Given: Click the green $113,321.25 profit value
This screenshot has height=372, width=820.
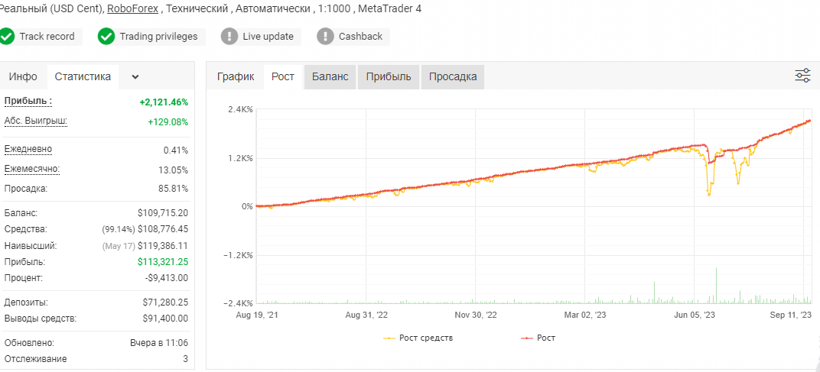Looking at the screenshot, I should (x=163, y=262).
